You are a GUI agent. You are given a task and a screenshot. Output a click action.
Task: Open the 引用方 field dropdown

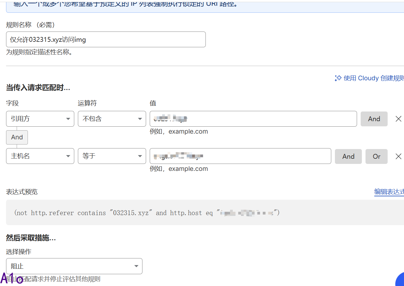click(40, 119)
